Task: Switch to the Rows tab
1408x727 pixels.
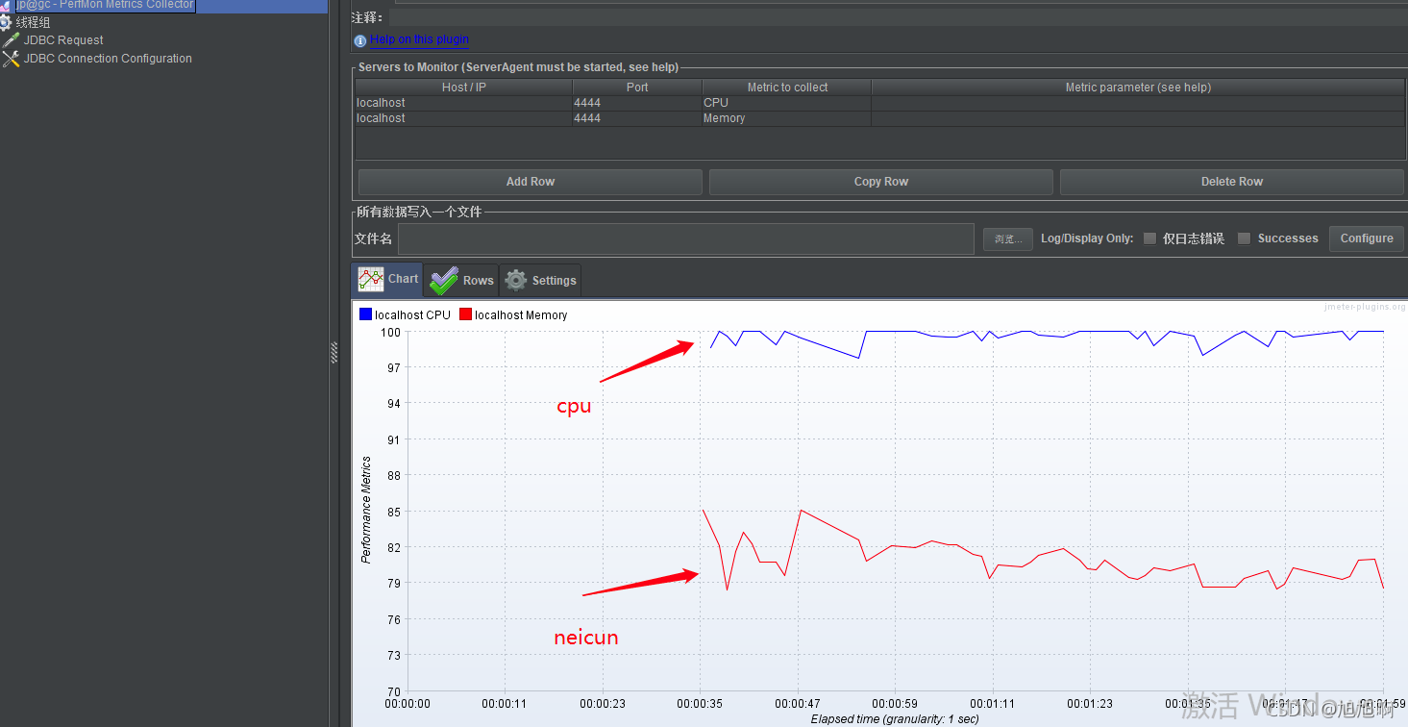Action: point(461,280)
